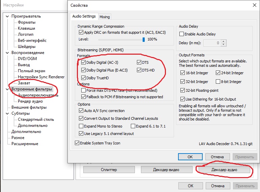Increase the audio delay with up arrow
Image resolution: width=260 pixels, height=192 pixels.
[x=224, y=42]
